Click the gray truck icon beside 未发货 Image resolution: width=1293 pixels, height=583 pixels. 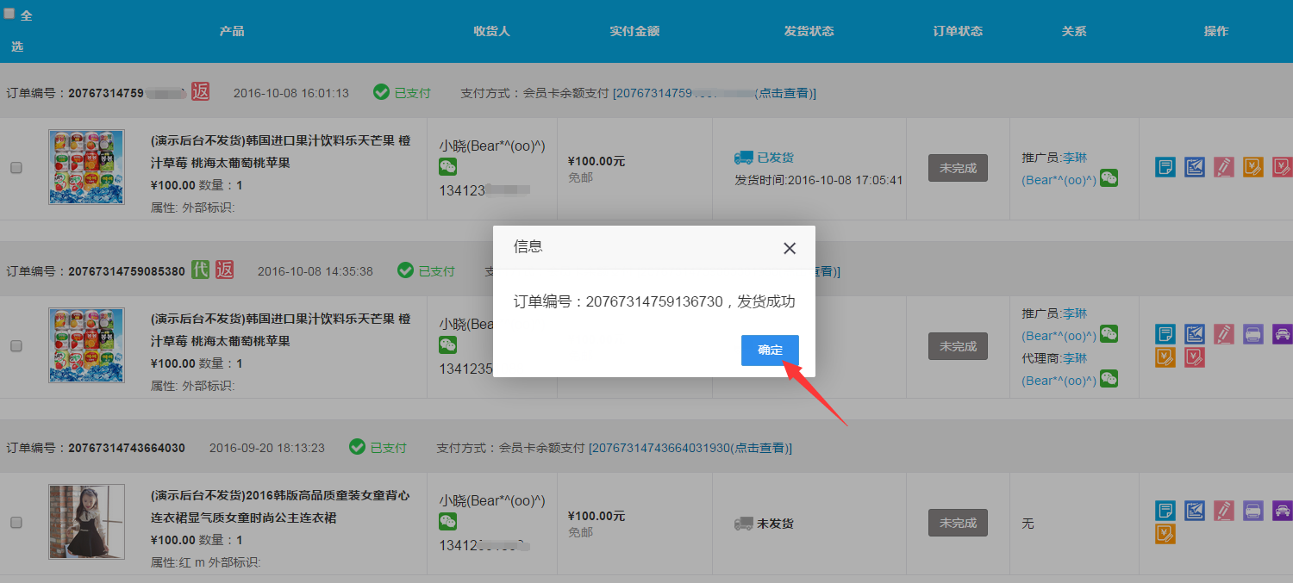[743, 524]
